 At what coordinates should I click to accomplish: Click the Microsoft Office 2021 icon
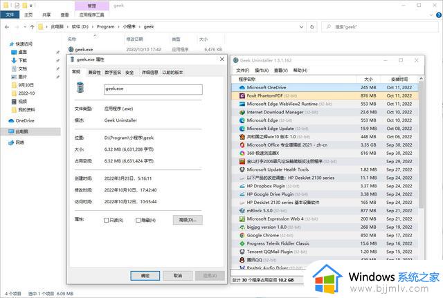point(242,145)
